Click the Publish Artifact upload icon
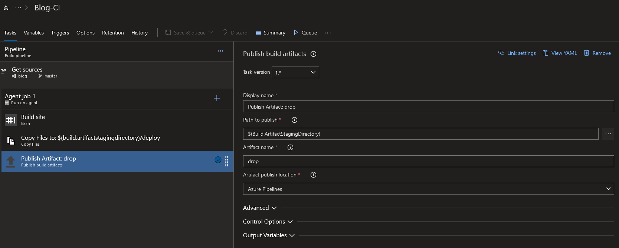619x248 pixels. (11, 161)
